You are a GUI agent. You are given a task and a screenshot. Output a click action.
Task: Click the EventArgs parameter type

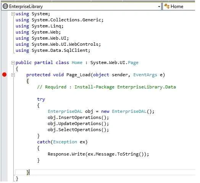point(145,75)
